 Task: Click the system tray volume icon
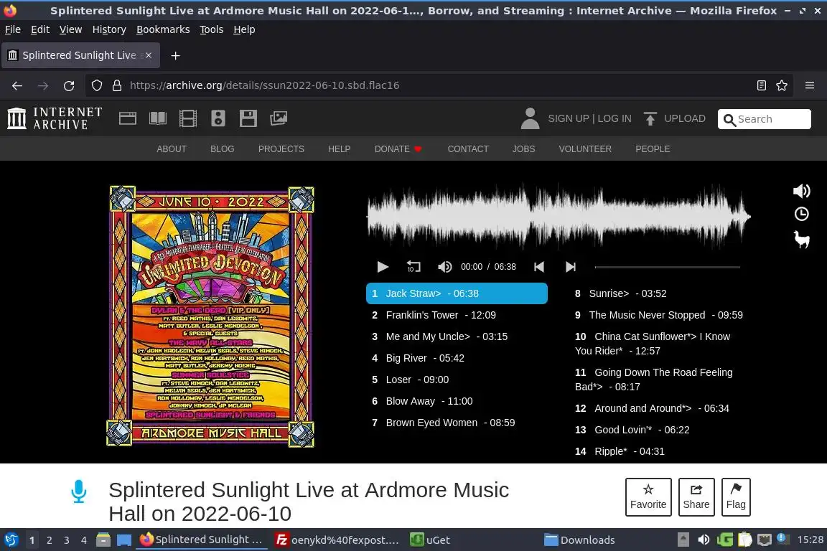pyautogui.click(x=704, y=540)
